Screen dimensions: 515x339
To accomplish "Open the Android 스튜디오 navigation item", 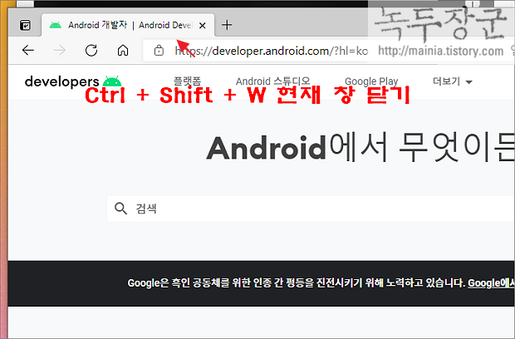I will coord(273,81).
